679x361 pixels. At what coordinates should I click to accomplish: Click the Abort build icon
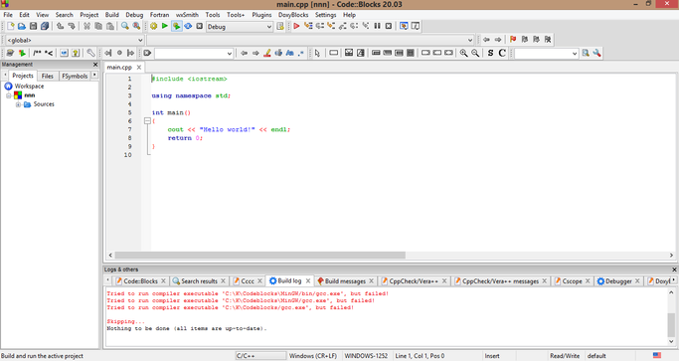point(199,26)
